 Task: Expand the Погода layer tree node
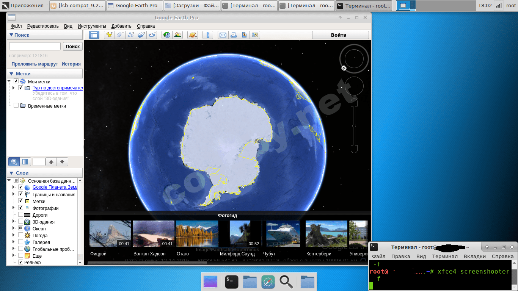point(14,235)
